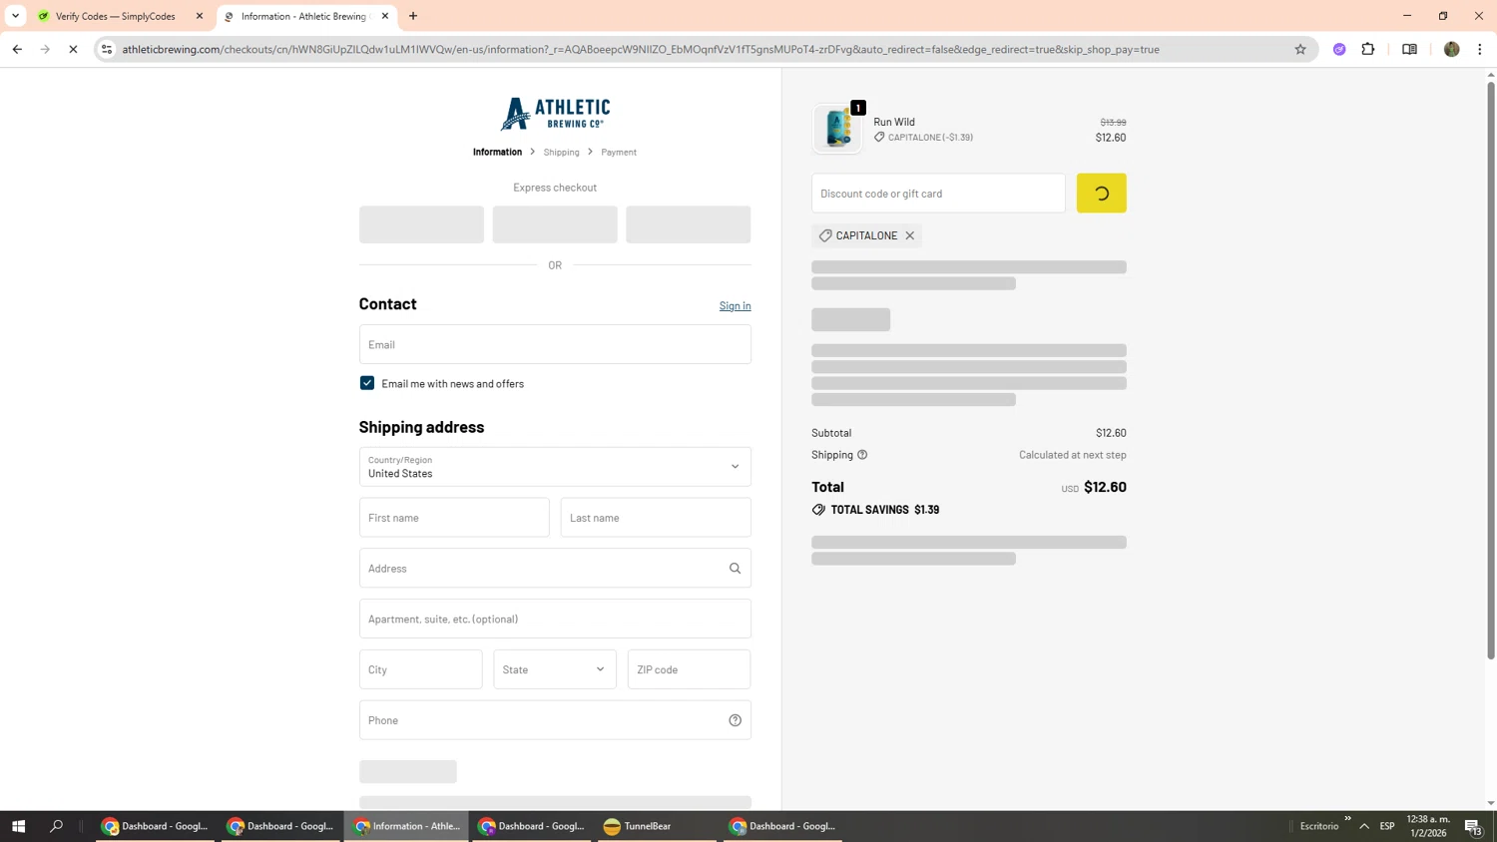Switch to Information - Athle... taskbar window
This screenshot has width=1497, height=842.
406,826
